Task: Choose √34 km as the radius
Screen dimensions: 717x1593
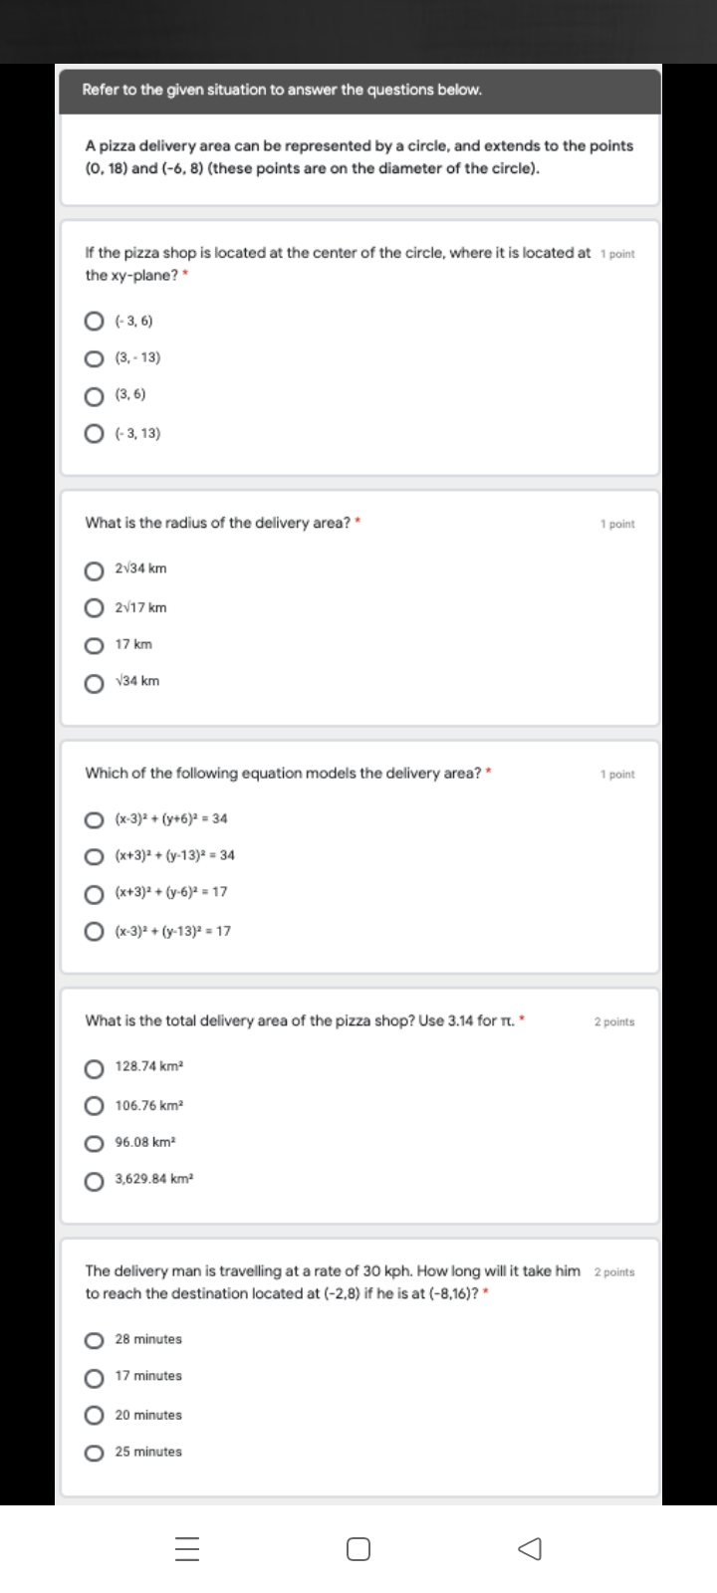Action: (x=95, y=681)
